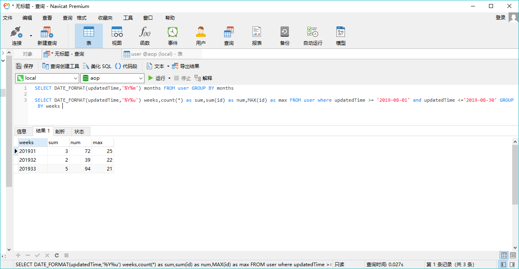Click the refresh icon in bottom bar
Viewport: 519px width, 269px height.
tap(57, 255)
